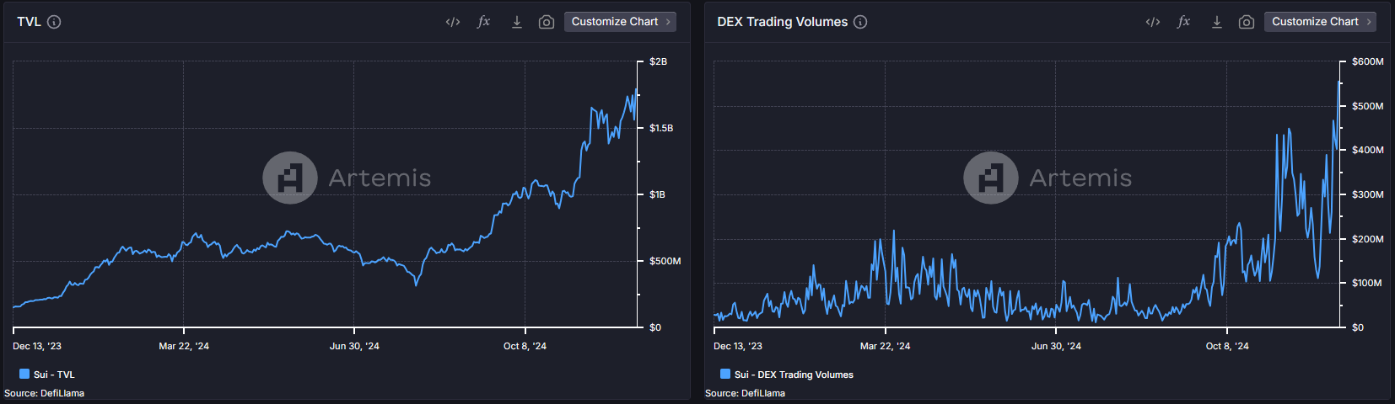The image size is (1395, 404).
Task: Click the Dec 13, '23 label under DEX chart
Action: (738, 346)
